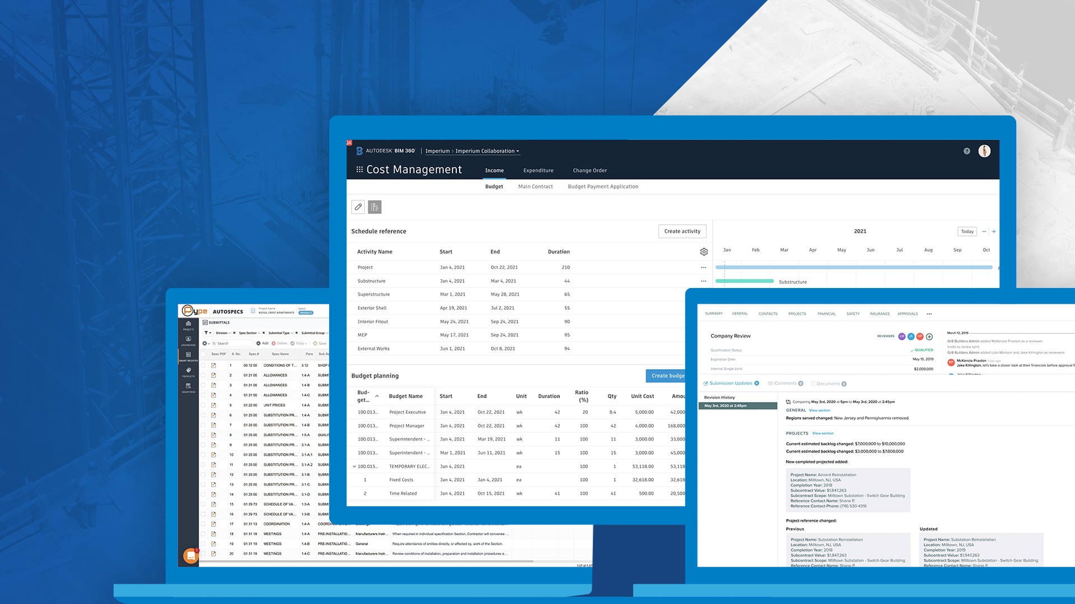Check the box for submittal row 1

(x=203, y=365)
